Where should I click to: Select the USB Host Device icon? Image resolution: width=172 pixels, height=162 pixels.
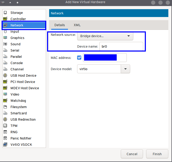(x=5, y=76)
